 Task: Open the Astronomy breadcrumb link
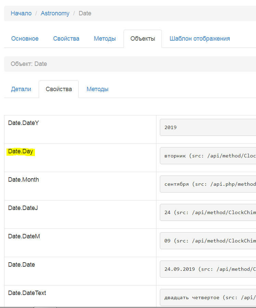click(x=55, y=13)
